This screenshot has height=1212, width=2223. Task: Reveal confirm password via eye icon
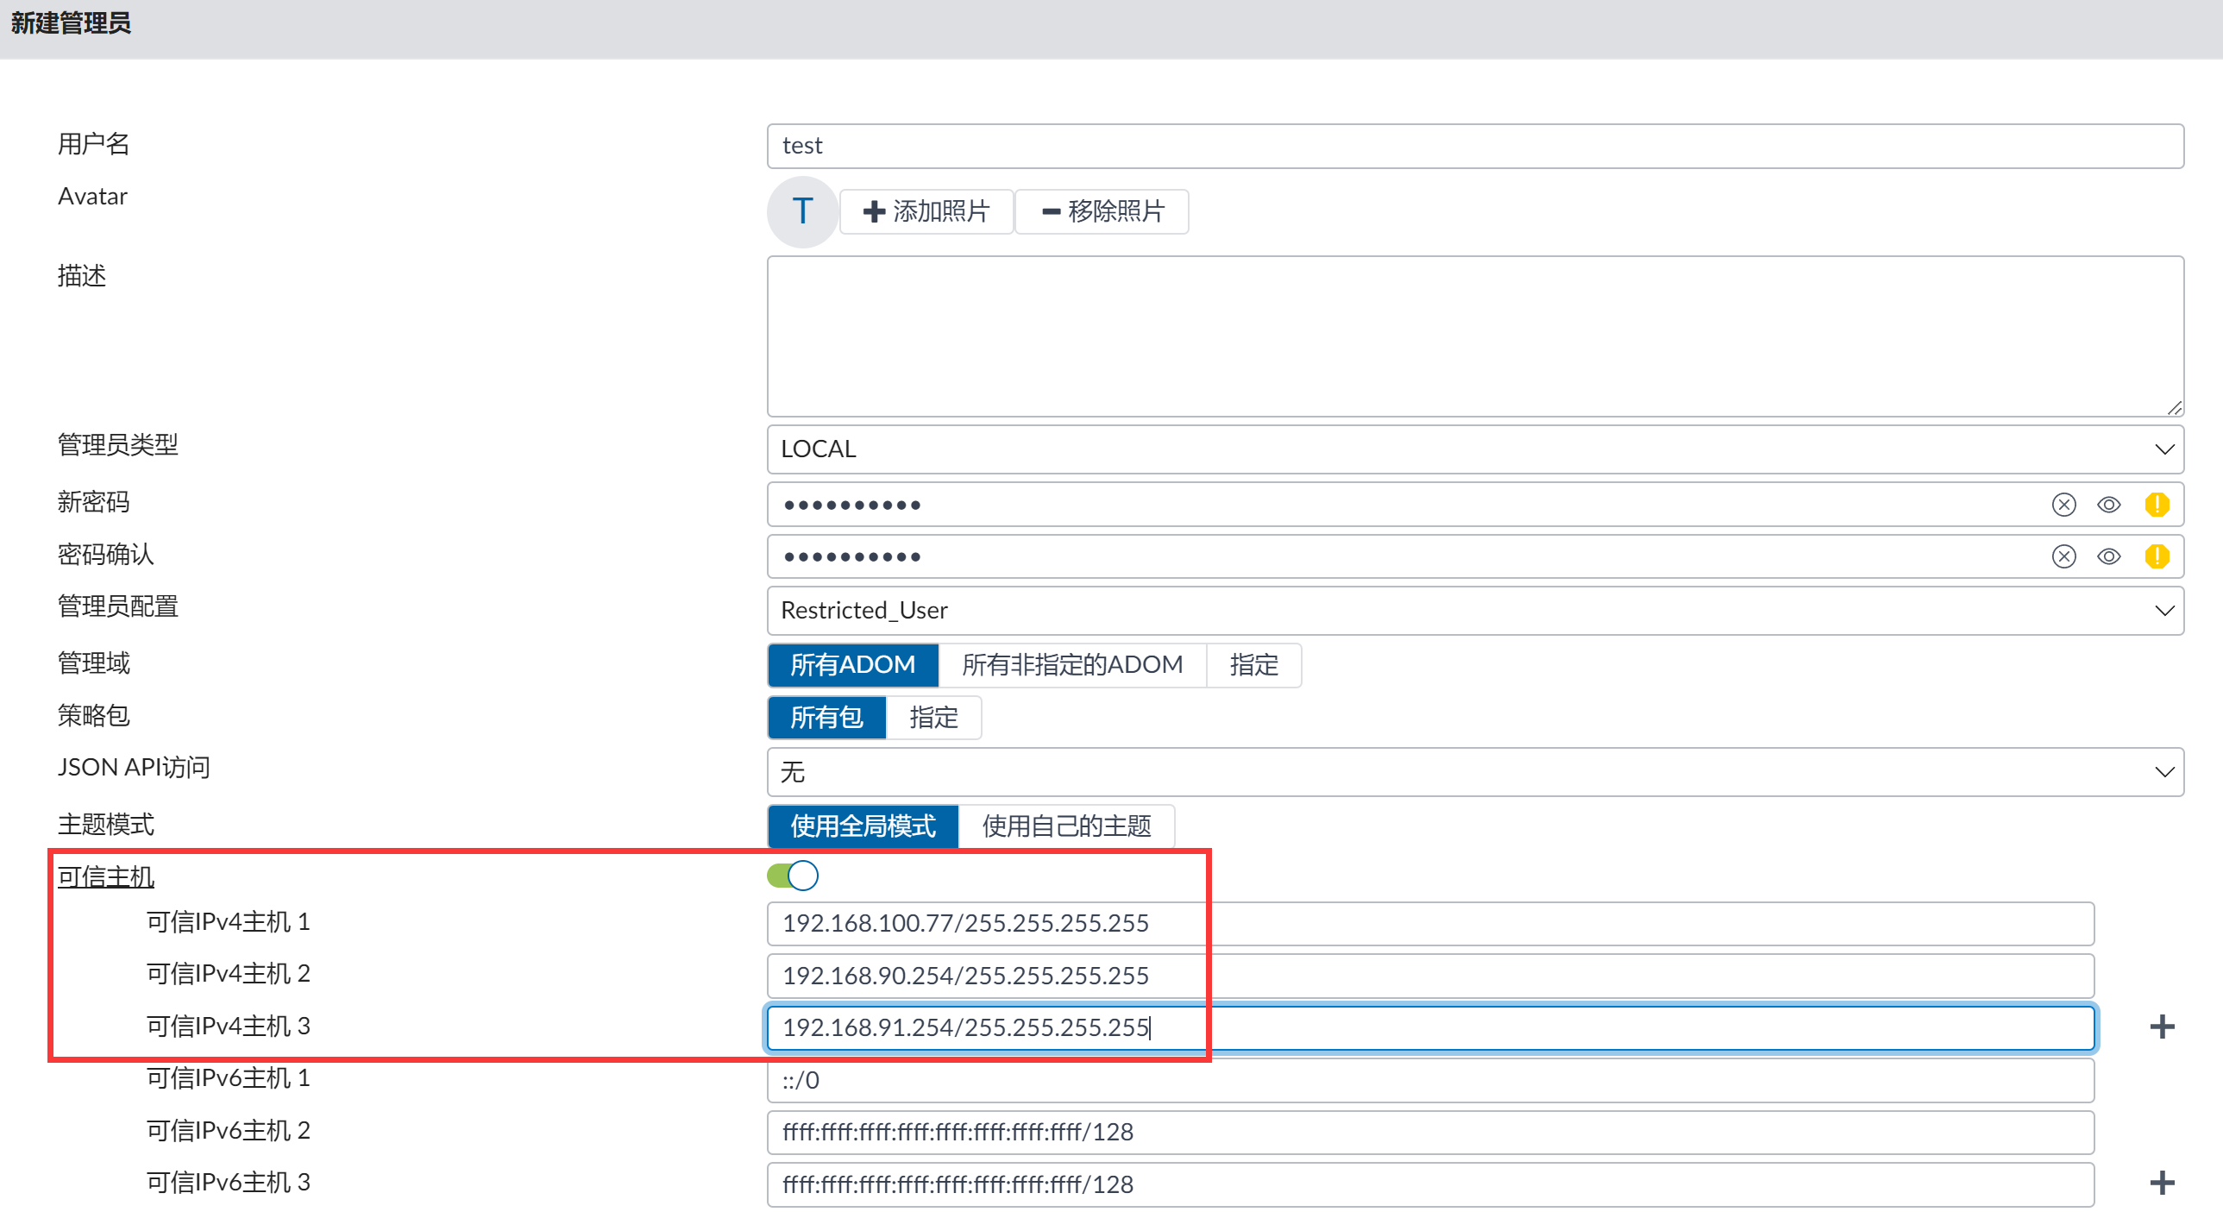[2108, 556]
